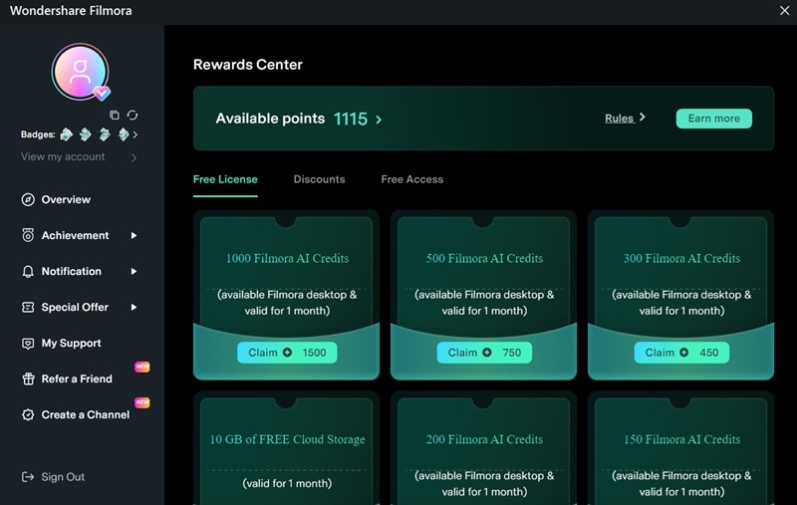
Task: Select the Free License tab
Action: 225,179
